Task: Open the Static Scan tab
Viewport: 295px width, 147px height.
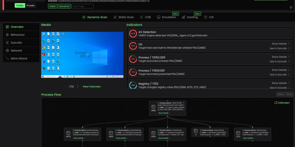Action: pos(124,17)
